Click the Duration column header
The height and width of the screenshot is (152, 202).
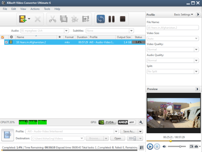[x=82, y=37]
